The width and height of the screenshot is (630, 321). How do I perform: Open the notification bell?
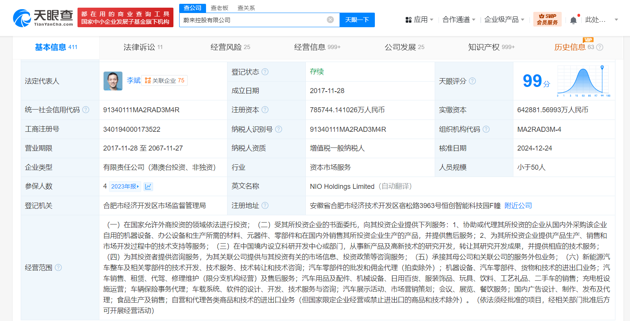click(x=573, y=20)
